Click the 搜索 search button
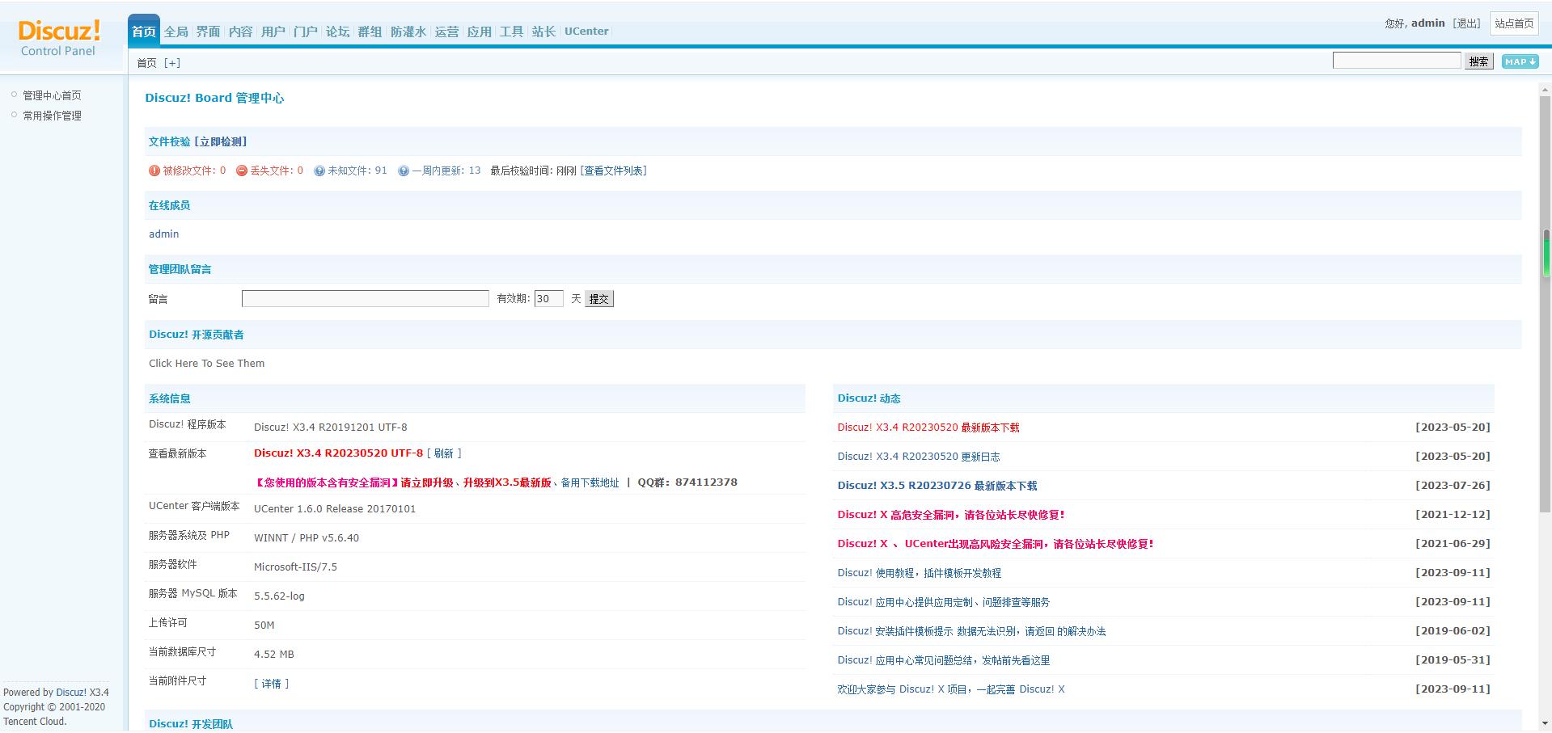Image resolution: width=1552 pixels, height=733 pixels. click(1479, 61)
